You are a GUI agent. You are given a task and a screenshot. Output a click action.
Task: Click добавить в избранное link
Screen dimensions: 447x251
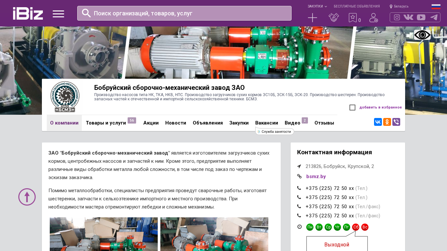click(x=381, y=107)
